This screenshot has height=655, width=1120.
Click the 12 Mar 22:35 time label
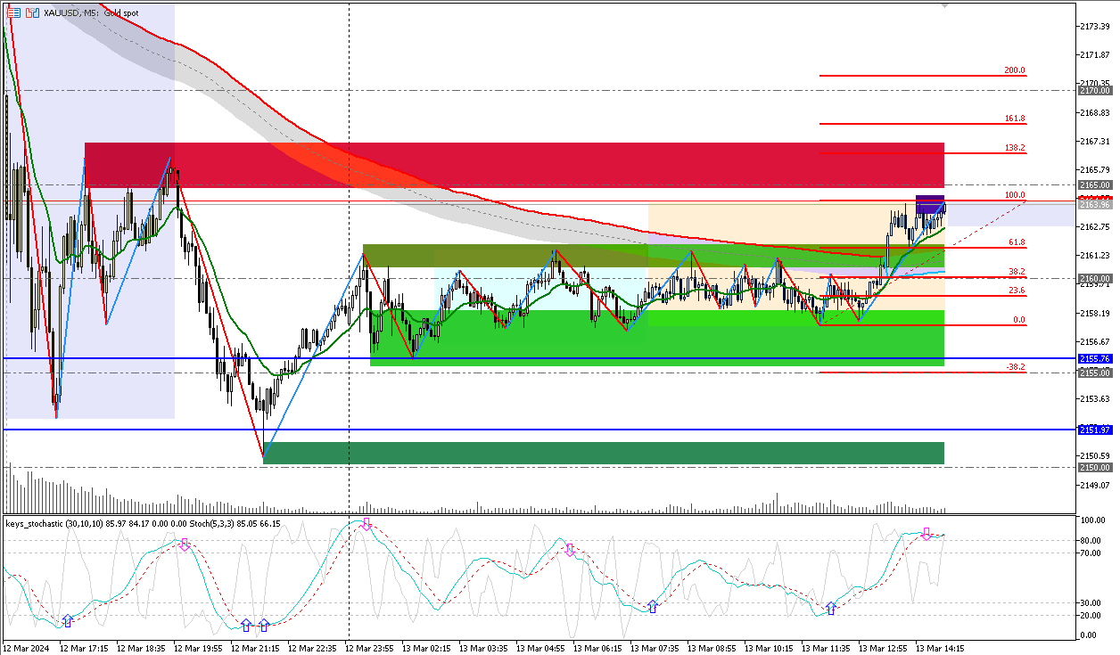click(x=313, y=648)
